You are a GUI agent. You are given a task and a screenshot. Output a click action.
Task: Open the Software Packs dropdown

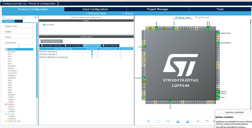(96, 13)
